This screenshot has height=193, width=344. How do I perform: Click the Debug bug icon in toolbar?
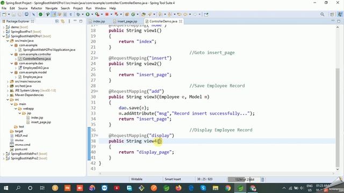(78, 14)
